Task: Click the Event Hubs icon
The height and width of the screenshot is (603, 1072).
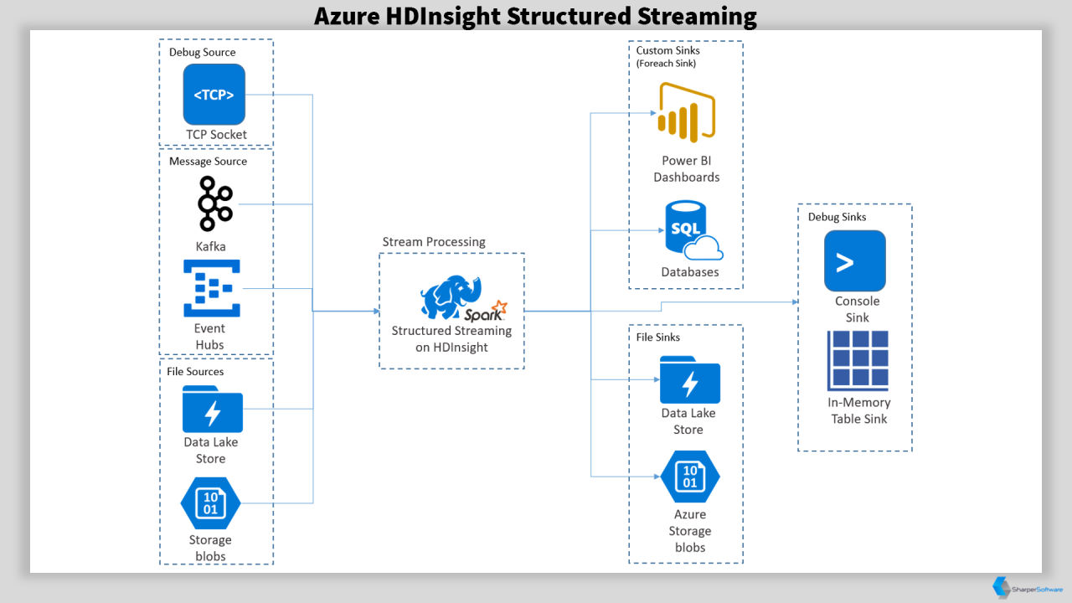Action: [x=212, y=287]
